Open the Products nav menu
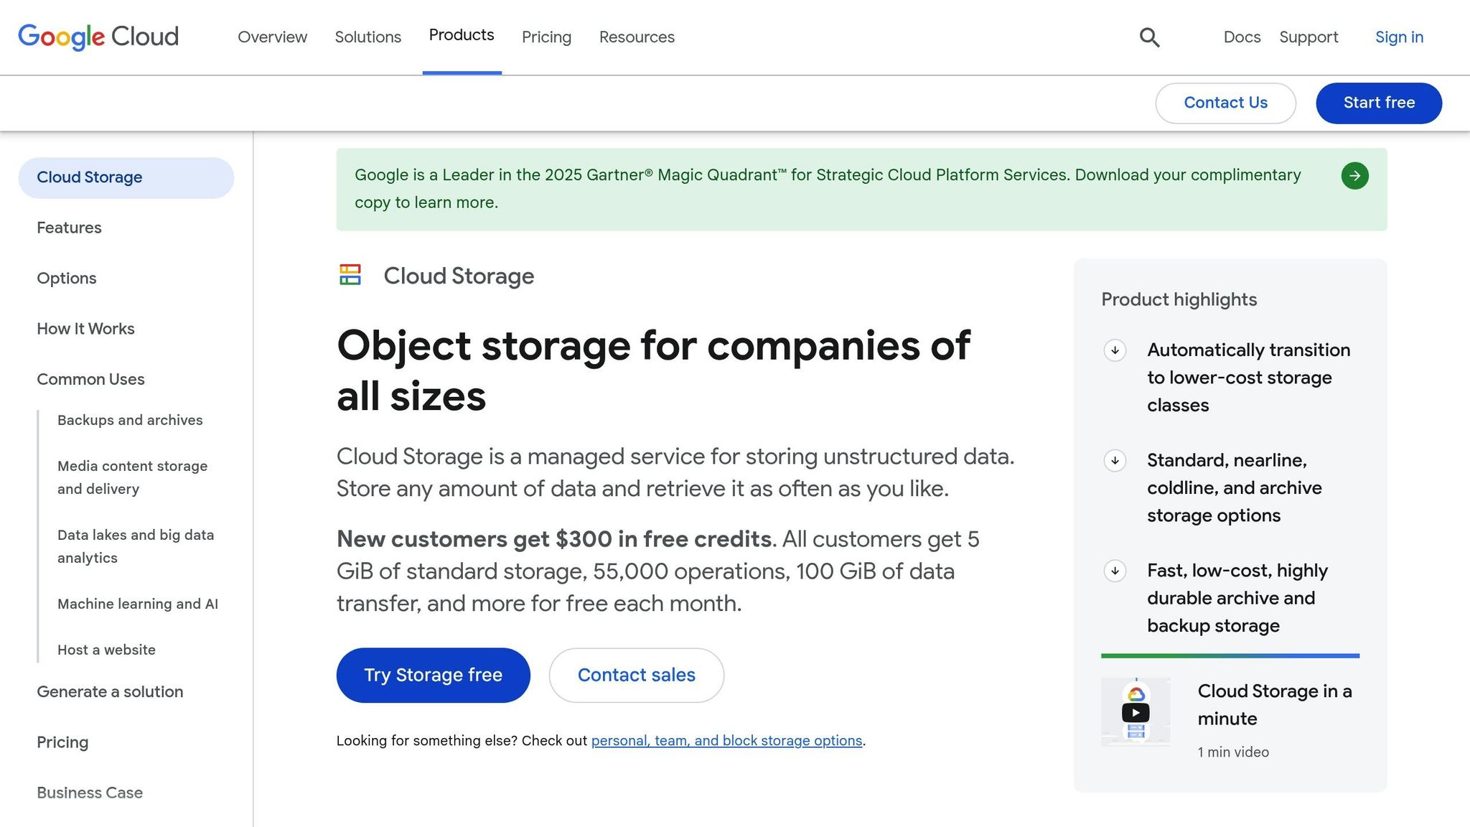 pos(462,35)
